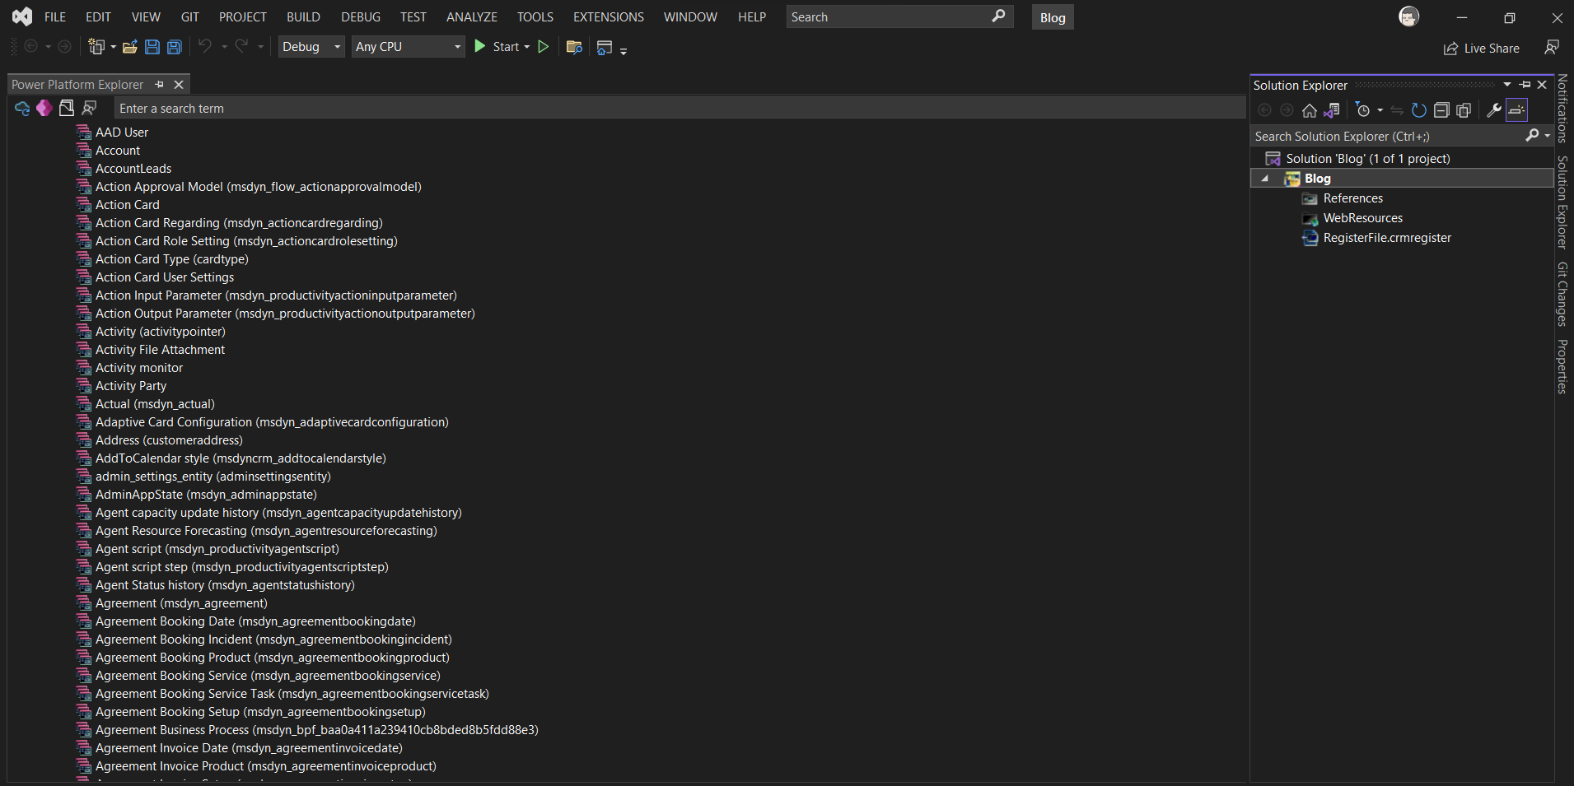Click the Save All icon
Image resolution: width=1574 pixels, height=786 pixels.
(x=175, y=47)
